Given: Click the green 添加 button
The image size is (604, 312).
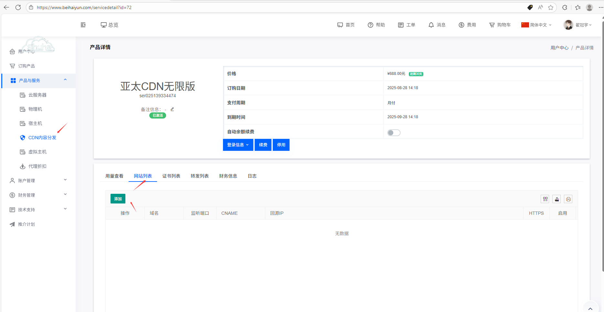Looking at the screenshot, I should coord(118,199).
